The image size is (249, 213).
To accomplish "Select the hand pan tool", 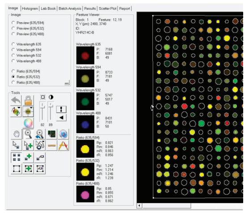I will tap(17, 134).
